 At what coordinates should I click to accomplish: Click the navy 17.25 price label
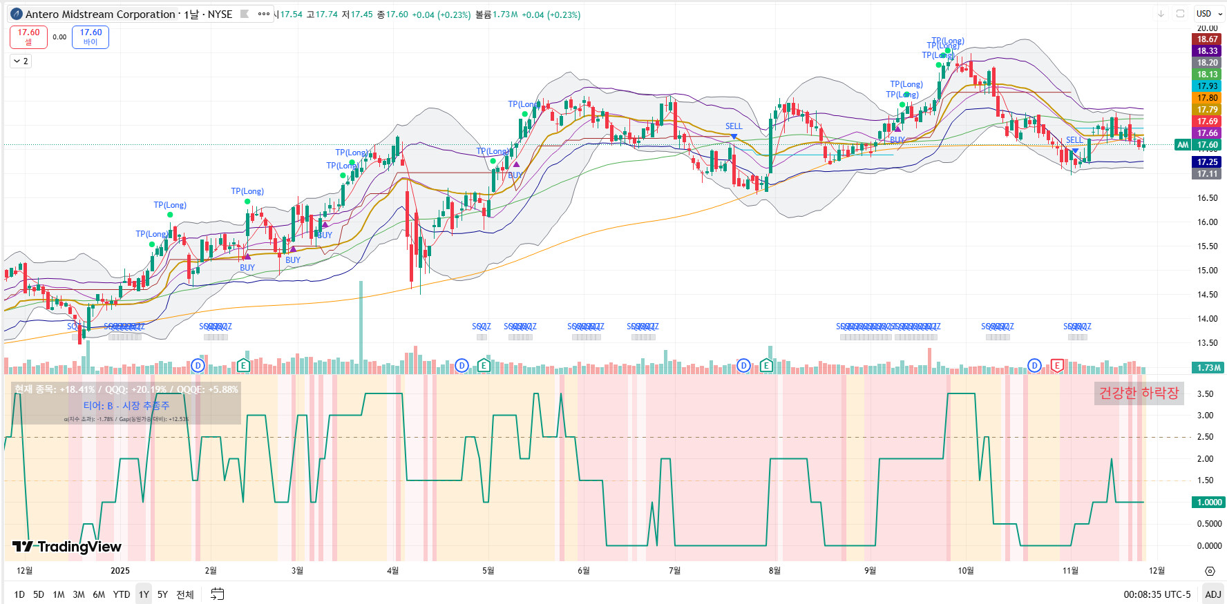tap(1208, 162)
